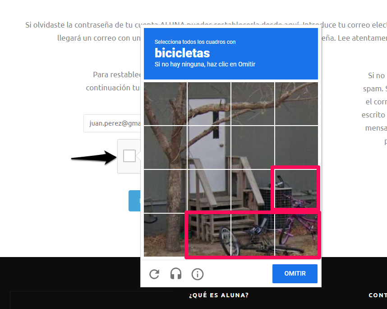The width and height of the screenshot is (387, 309).
Task: Select the tile with wooden stair railing
Action: coord(253,191)
